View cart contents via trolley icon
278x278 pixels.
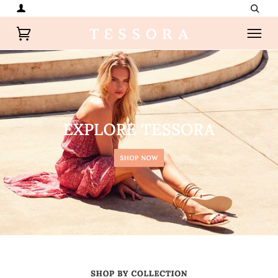pos(24,33)
